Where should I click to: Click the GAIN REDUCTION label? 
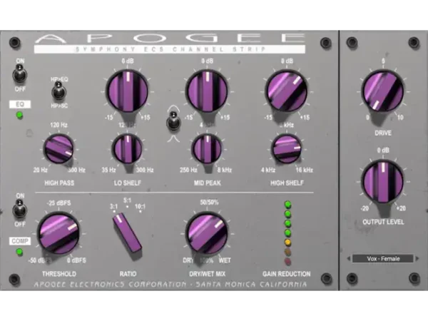tap(286, 274)
